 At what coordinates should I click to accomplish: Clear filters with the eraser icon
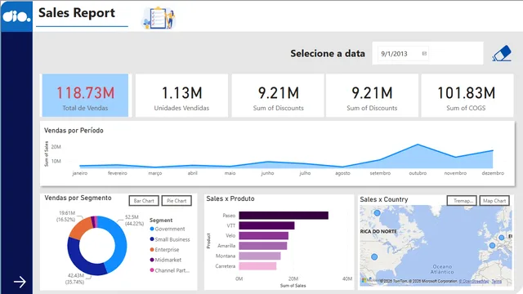coord(502,53)
